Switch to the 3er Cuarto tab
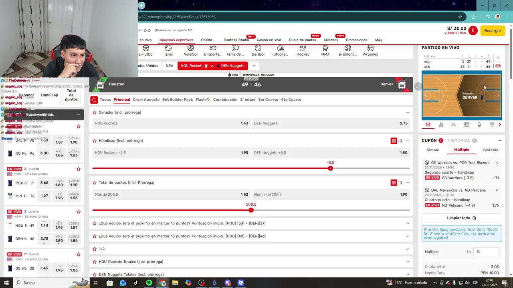Screen dimensions: 513x288 coord(268,100)
